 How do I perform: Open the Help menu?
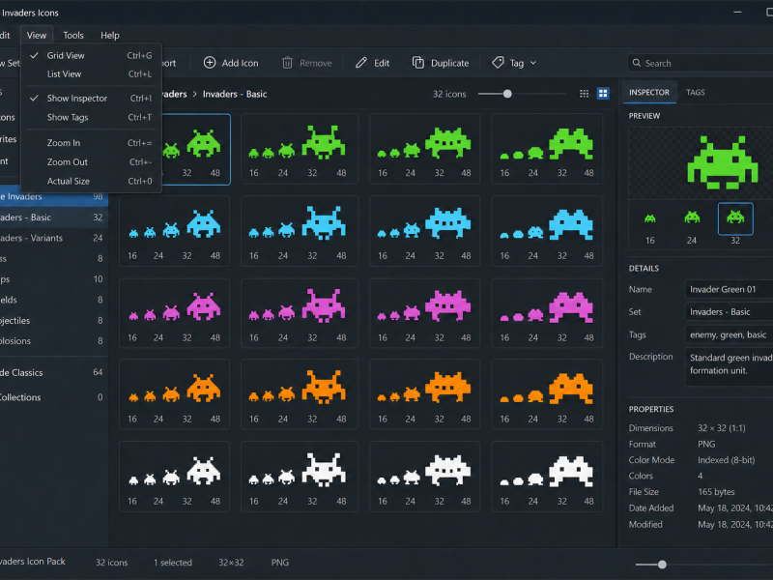coord(110,35)
